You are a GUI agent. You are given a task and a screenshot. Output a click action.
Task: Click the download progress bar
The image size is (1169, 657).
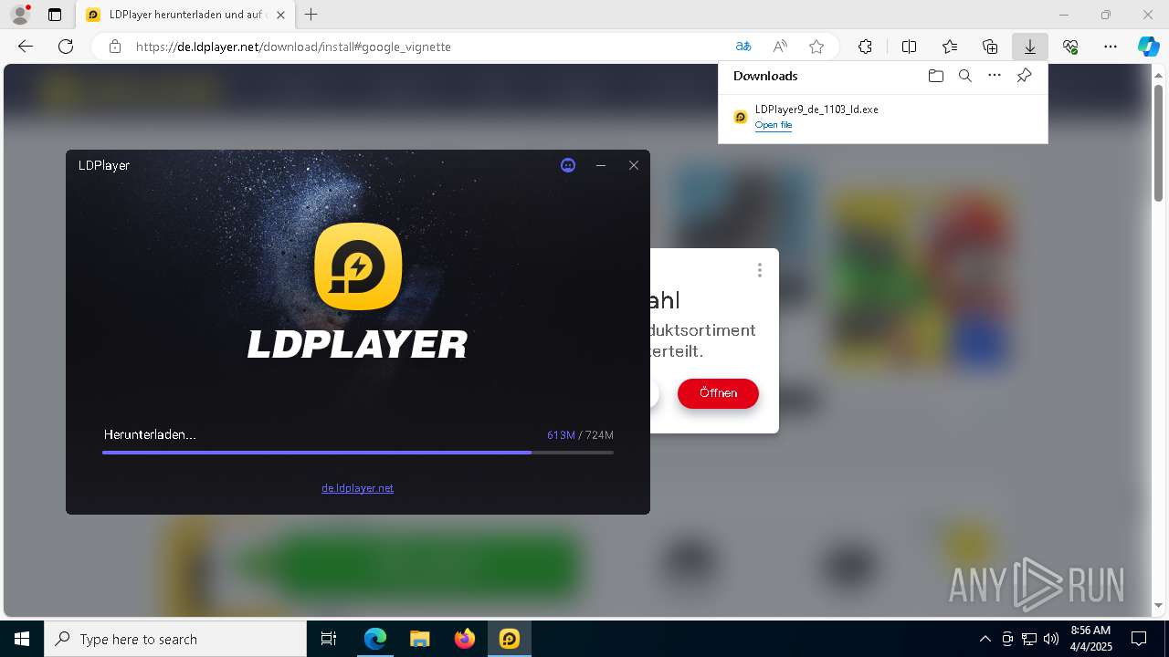pos(358,453)
